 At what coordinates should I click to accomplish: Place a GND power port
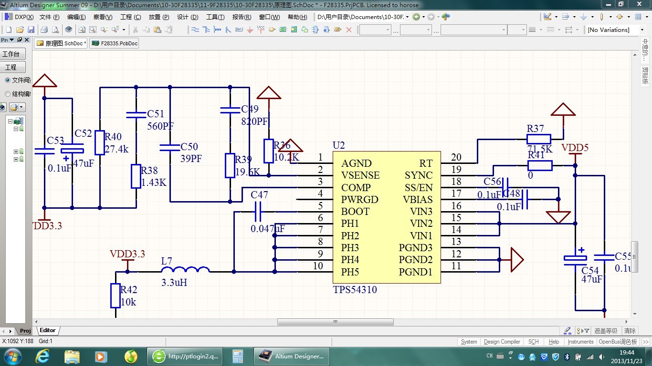click(x=250, y=30)
